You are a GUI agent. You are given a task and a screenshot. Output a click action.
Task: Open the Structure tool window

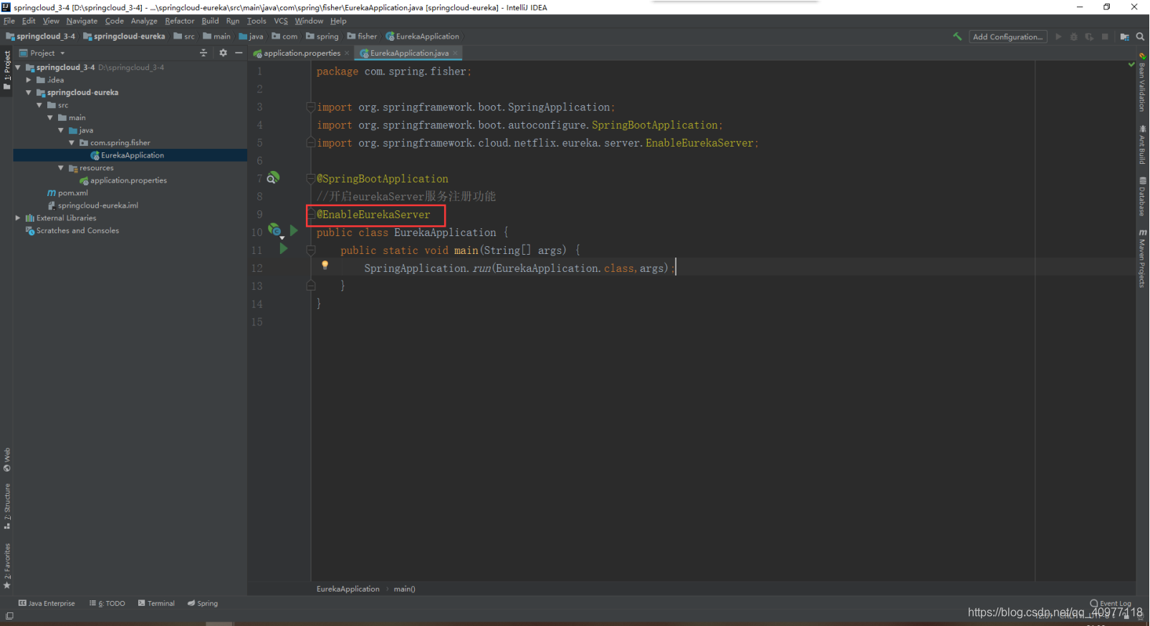[x=7, y=507]
